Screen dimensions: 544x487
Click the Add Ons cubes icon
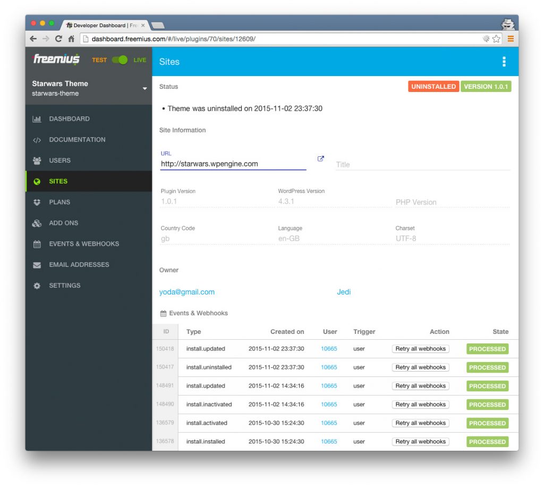click(x=37, y=223)
